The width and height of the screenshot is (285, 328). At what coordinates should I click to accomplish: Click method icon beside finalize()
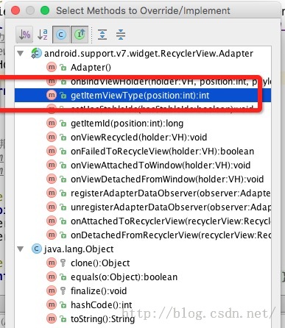point(52,290)
